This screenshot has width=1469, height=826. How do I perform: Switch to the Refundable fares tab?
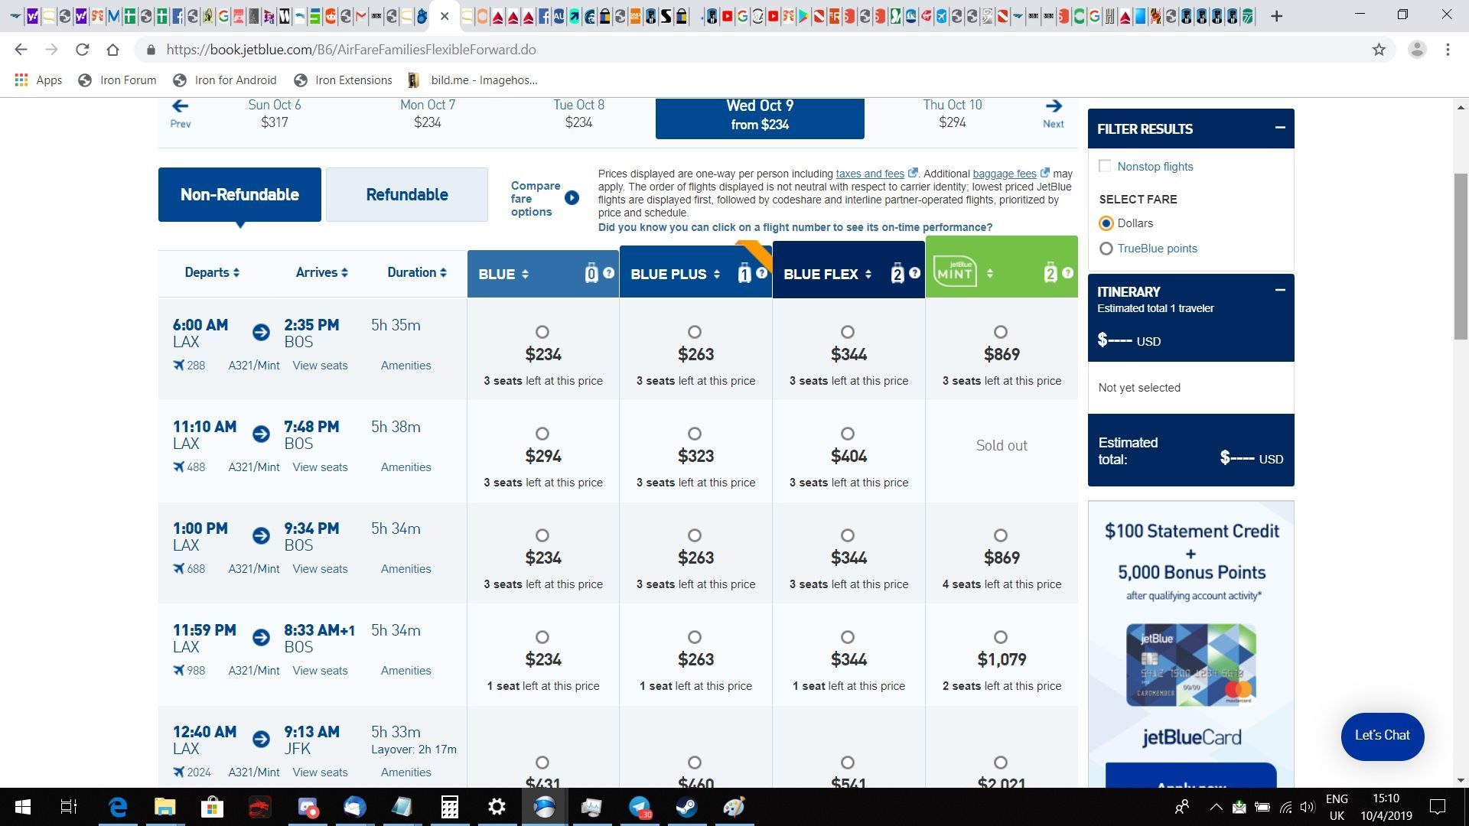pos(407,195)
